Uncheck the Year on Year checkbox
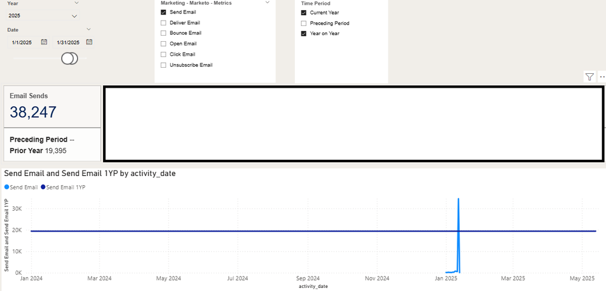This screenshot has width=606, height=291. coord(303,33)
